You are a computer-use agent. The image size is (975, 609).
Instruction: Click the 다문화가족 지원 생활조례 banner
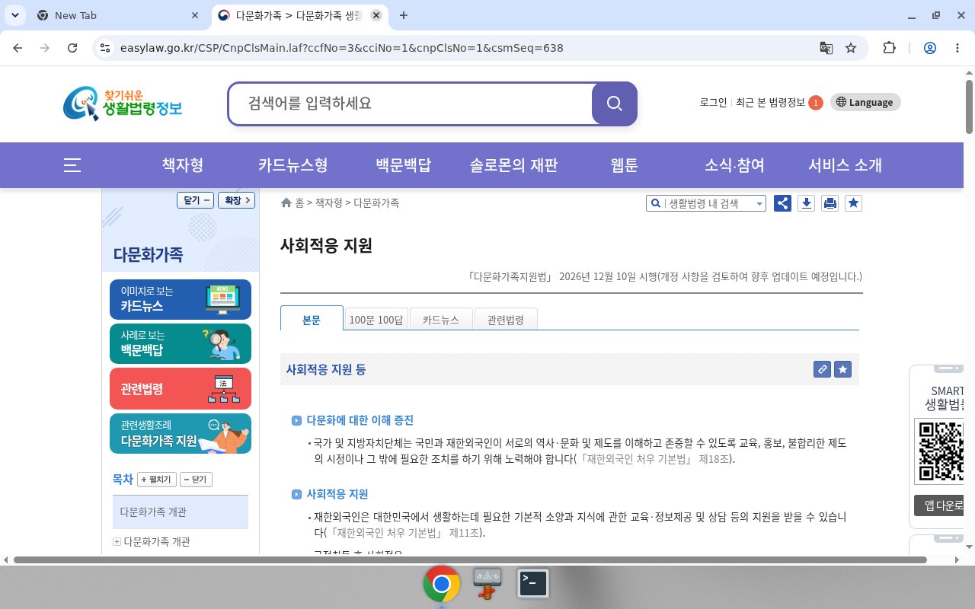pos(181,433)
